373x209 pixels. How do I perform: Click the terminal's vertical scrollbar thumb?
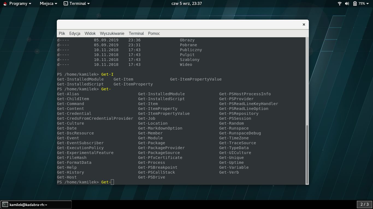307,154
